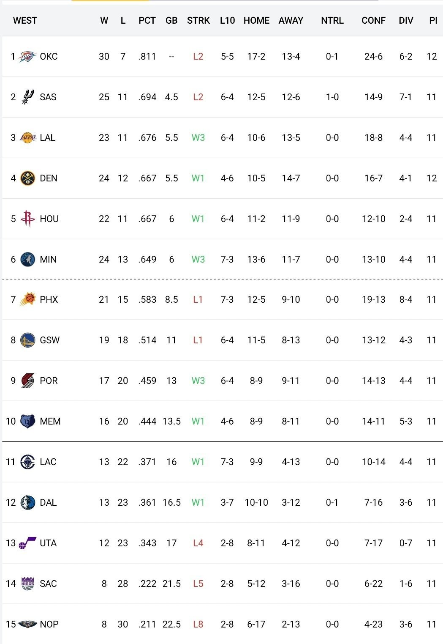
Task: Sort standings by the PCT column header
Action: [x=147, y=20]
